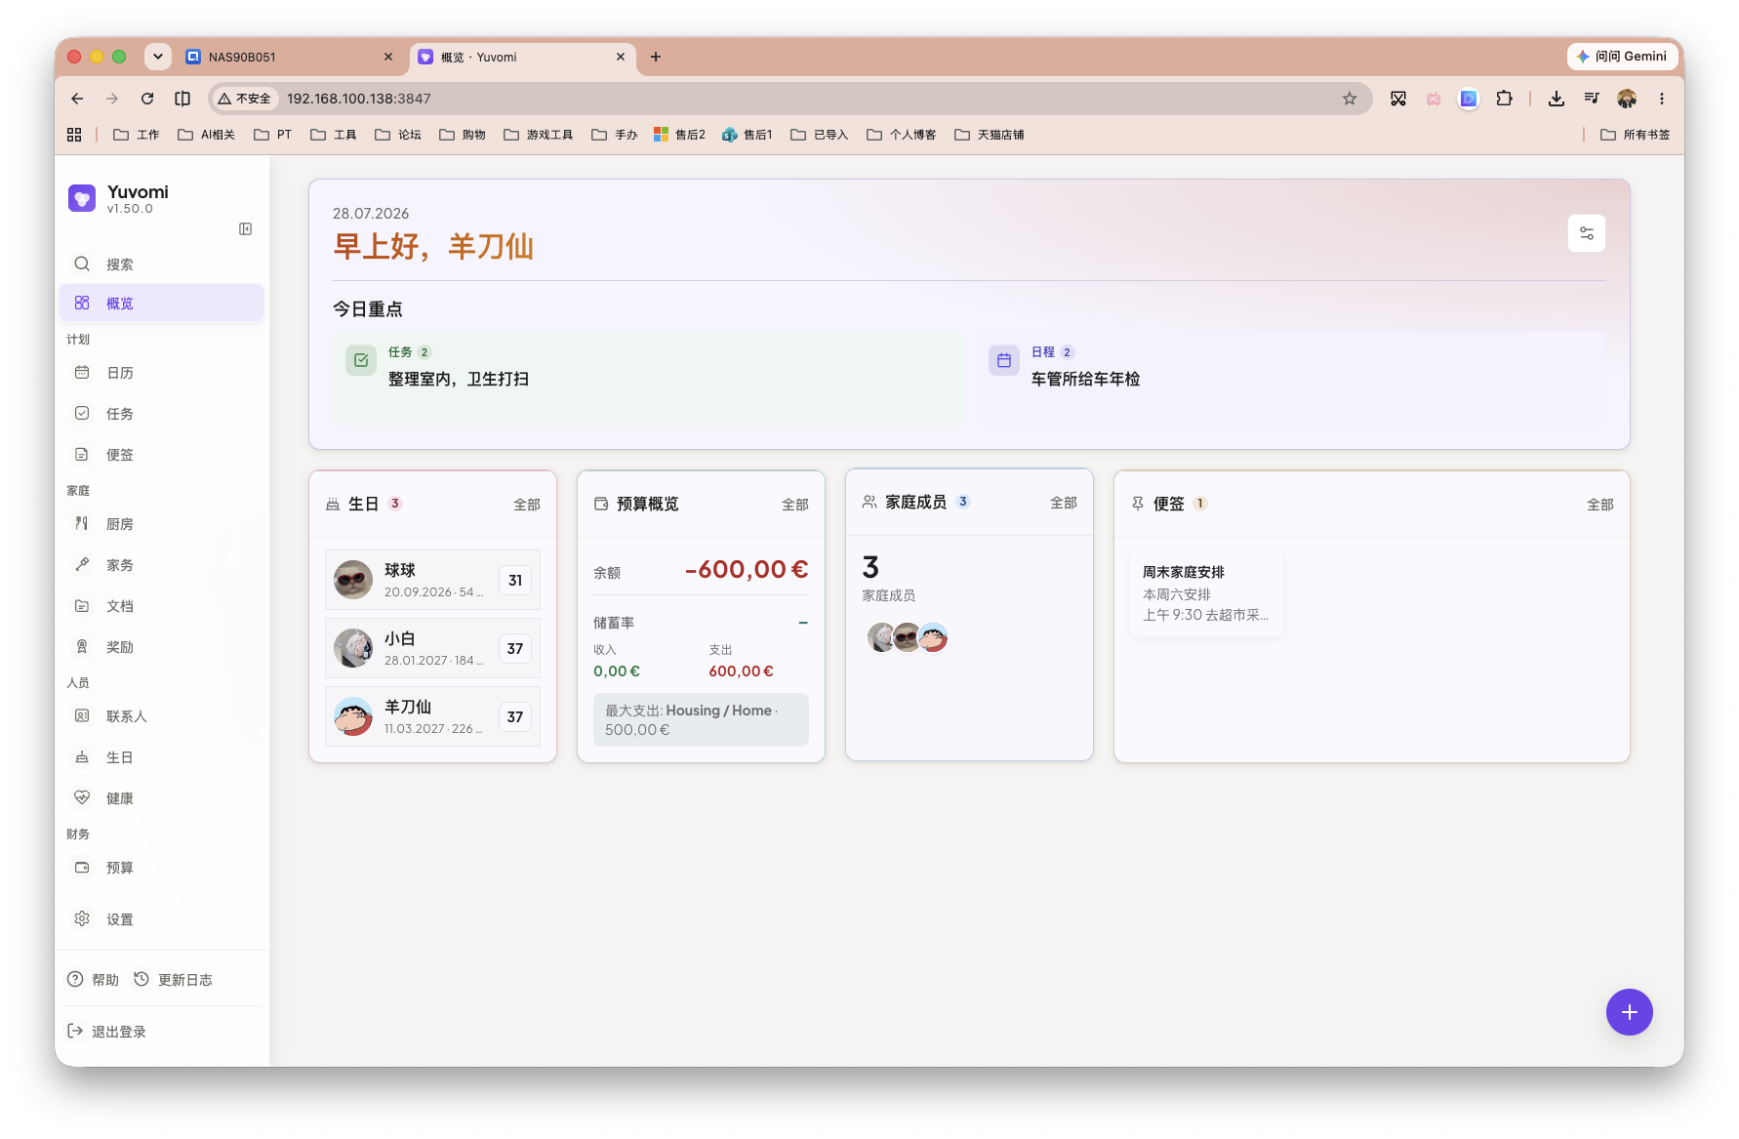Click the 健康 health heart icon
This screenshot has width=1739, height=1139.
(x=82, y=797)
